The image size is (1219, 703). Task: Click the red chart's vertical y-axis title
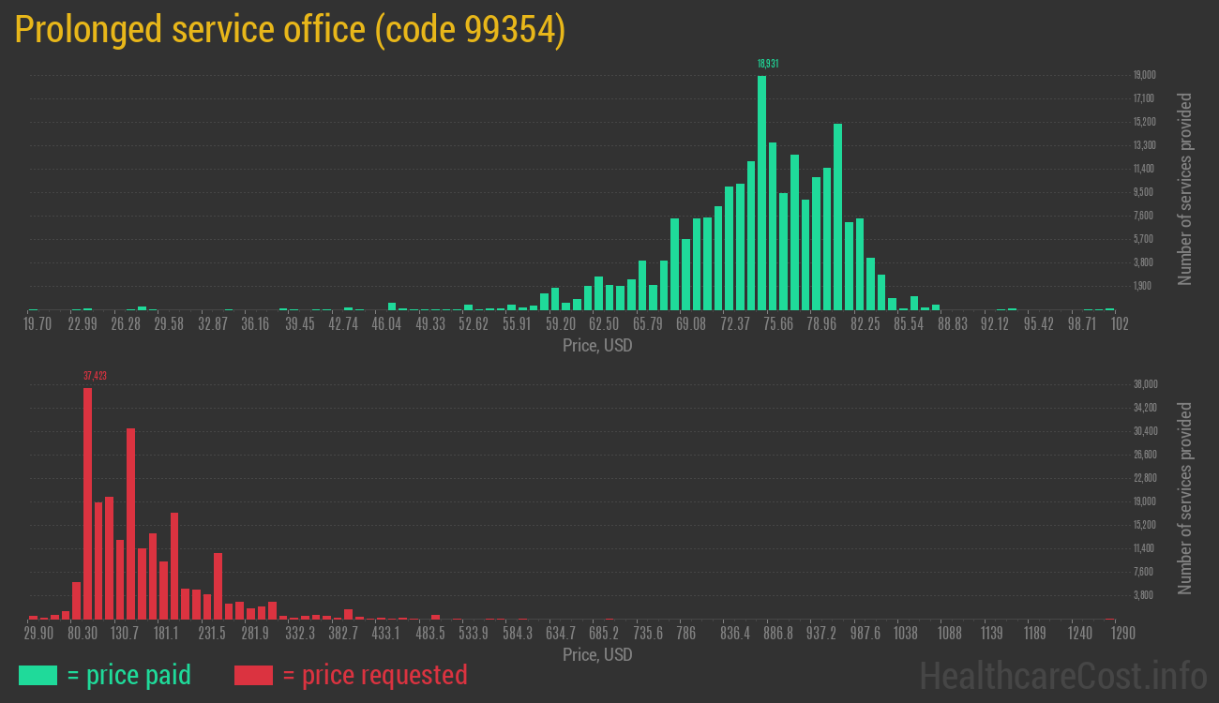pos(1185,498)
